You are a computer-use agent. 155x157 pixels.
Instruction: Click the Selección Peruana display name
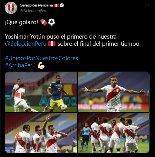pyautogui.click(x=36, y=5)
